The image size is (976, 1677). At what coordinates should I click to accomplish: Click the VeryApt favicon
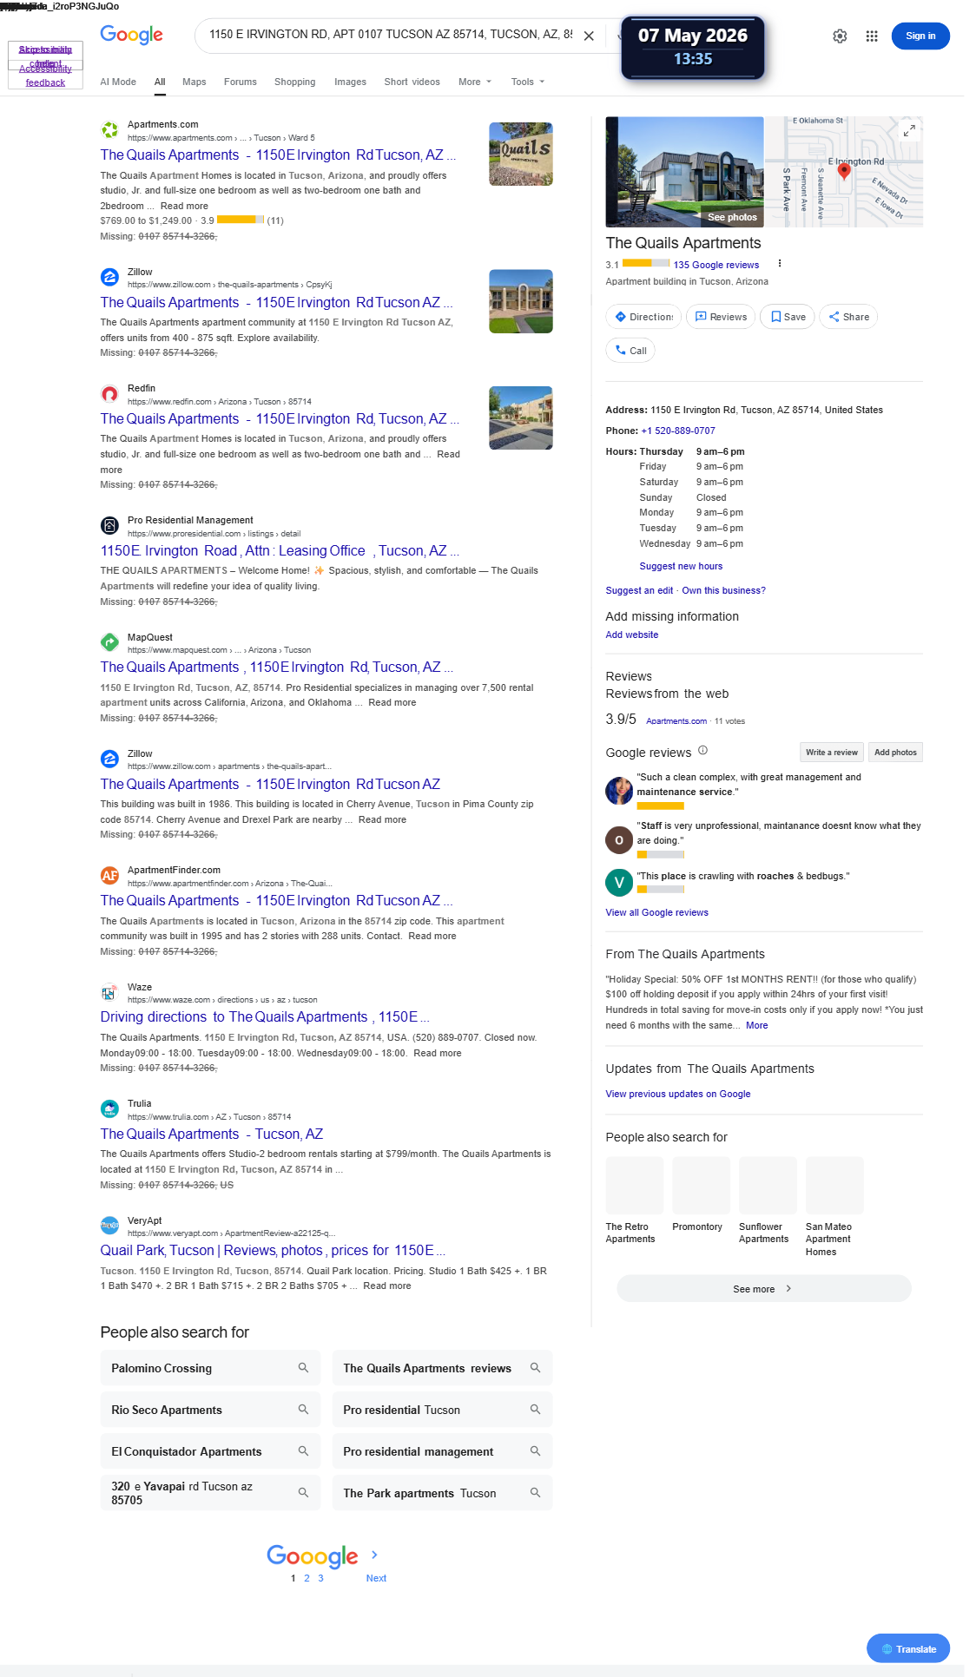pos(109,1226)
